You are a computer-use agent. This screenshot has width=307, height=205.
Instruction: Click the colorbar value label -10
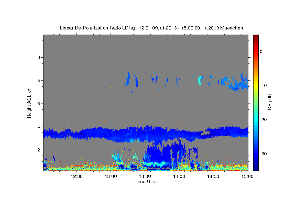(263, 86)
